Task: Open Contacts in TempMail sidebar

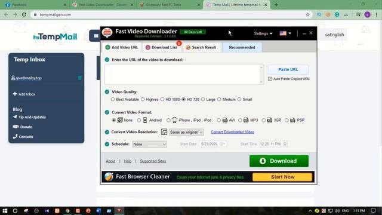Action: click(23, 137)
